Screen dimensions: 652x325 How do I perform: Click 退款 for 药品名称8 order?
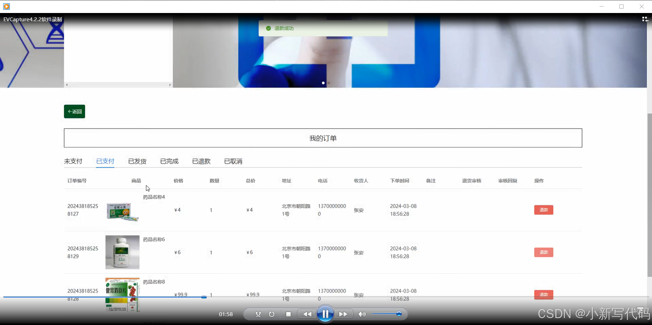(544, 295)
